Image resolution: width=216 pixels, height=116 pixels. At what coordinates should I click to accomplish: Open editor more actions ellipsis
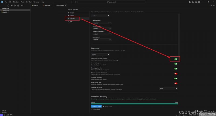click(x=214, y=5)
